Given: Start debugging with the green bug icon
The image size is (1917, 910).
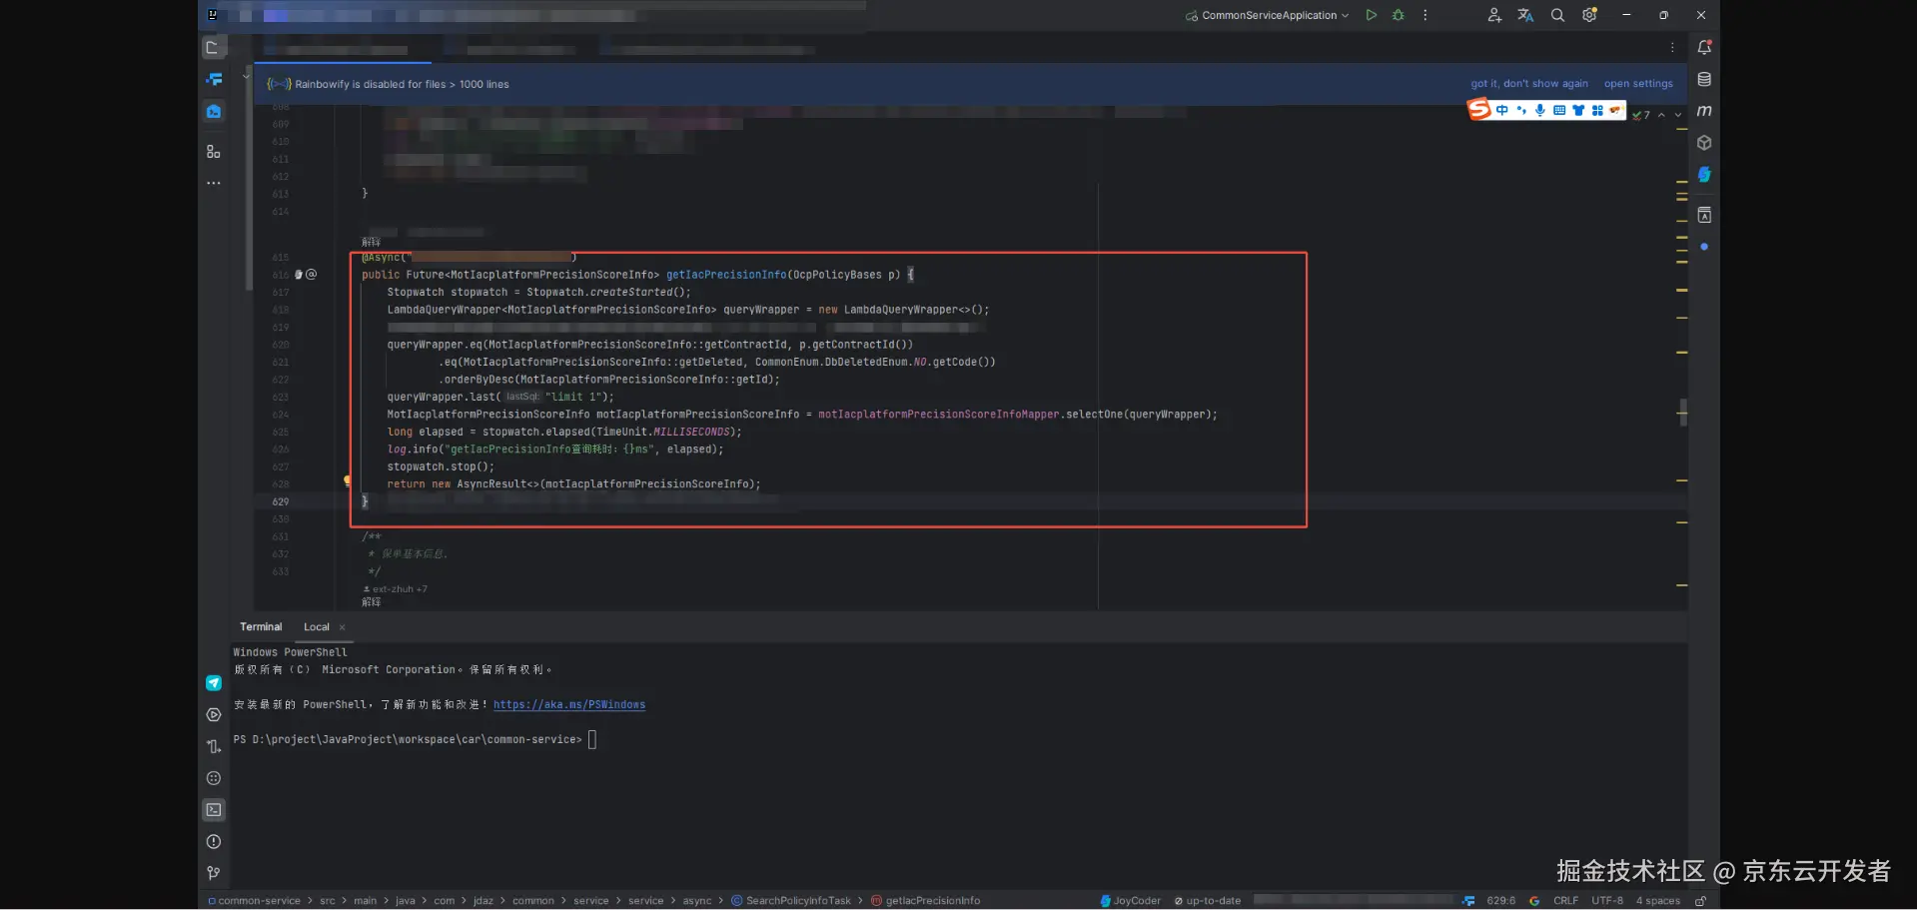Looking at the screenshot, I should coord(1399,15).
